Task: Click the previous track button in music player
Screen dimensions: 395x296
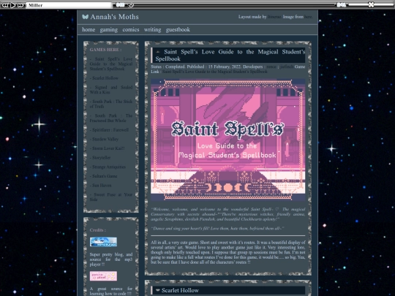Action: click(x=5, y=5)
